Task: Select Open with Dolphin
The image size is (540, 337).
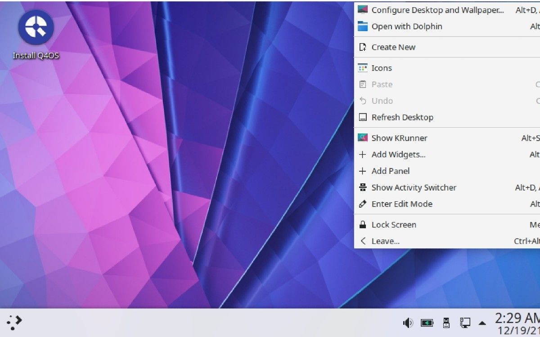Action: coord(406,27)
